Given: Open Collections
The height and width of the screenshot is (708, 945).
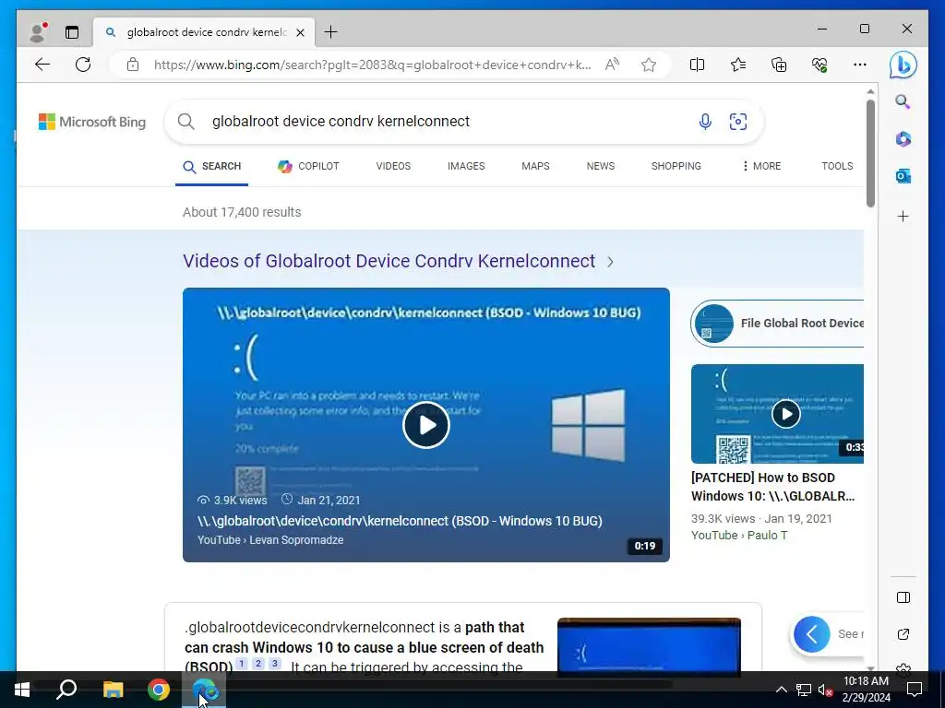Looking at the screenshot, I should point(779,65).
